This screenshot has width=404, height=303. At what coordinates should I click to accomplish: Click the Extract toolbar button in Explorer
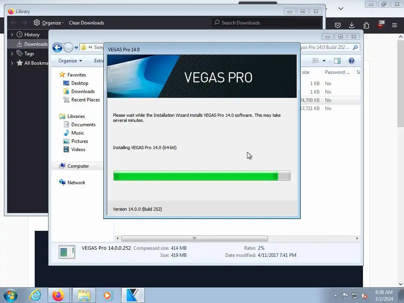(99, 60)
